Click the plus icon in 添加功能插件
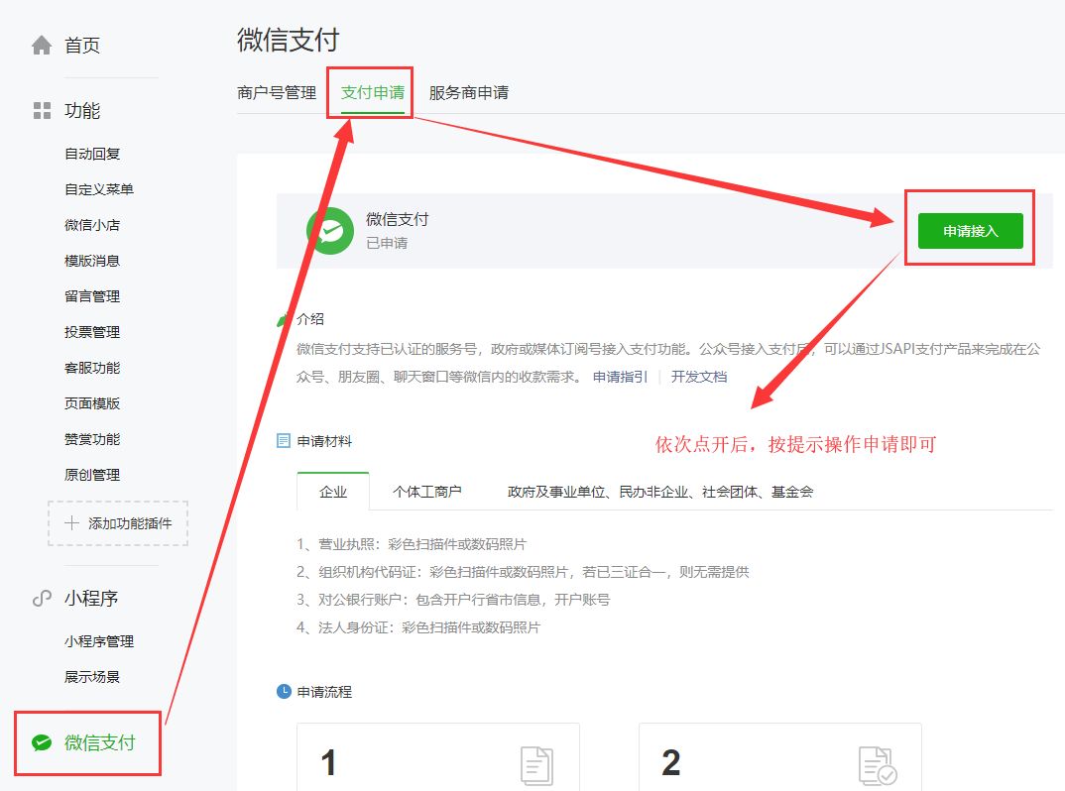 coord(71,523)
